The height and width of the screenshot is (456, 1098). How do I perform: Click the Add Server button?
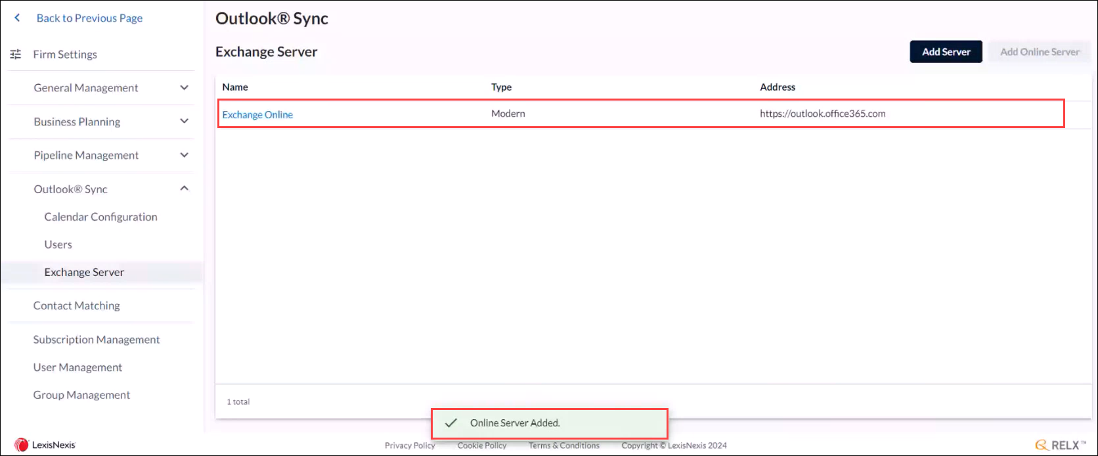coord(946,52)
